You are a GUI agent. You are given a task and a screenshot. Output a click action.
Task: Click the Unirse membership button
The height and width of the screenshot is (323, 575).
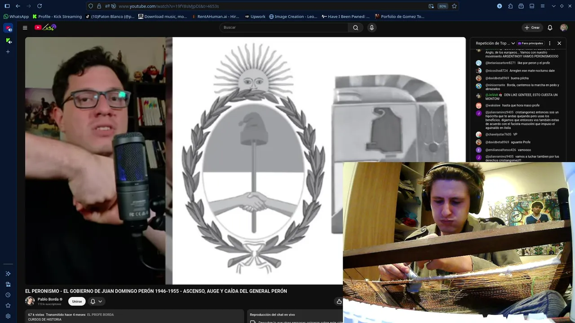click(x=77, y=301)
